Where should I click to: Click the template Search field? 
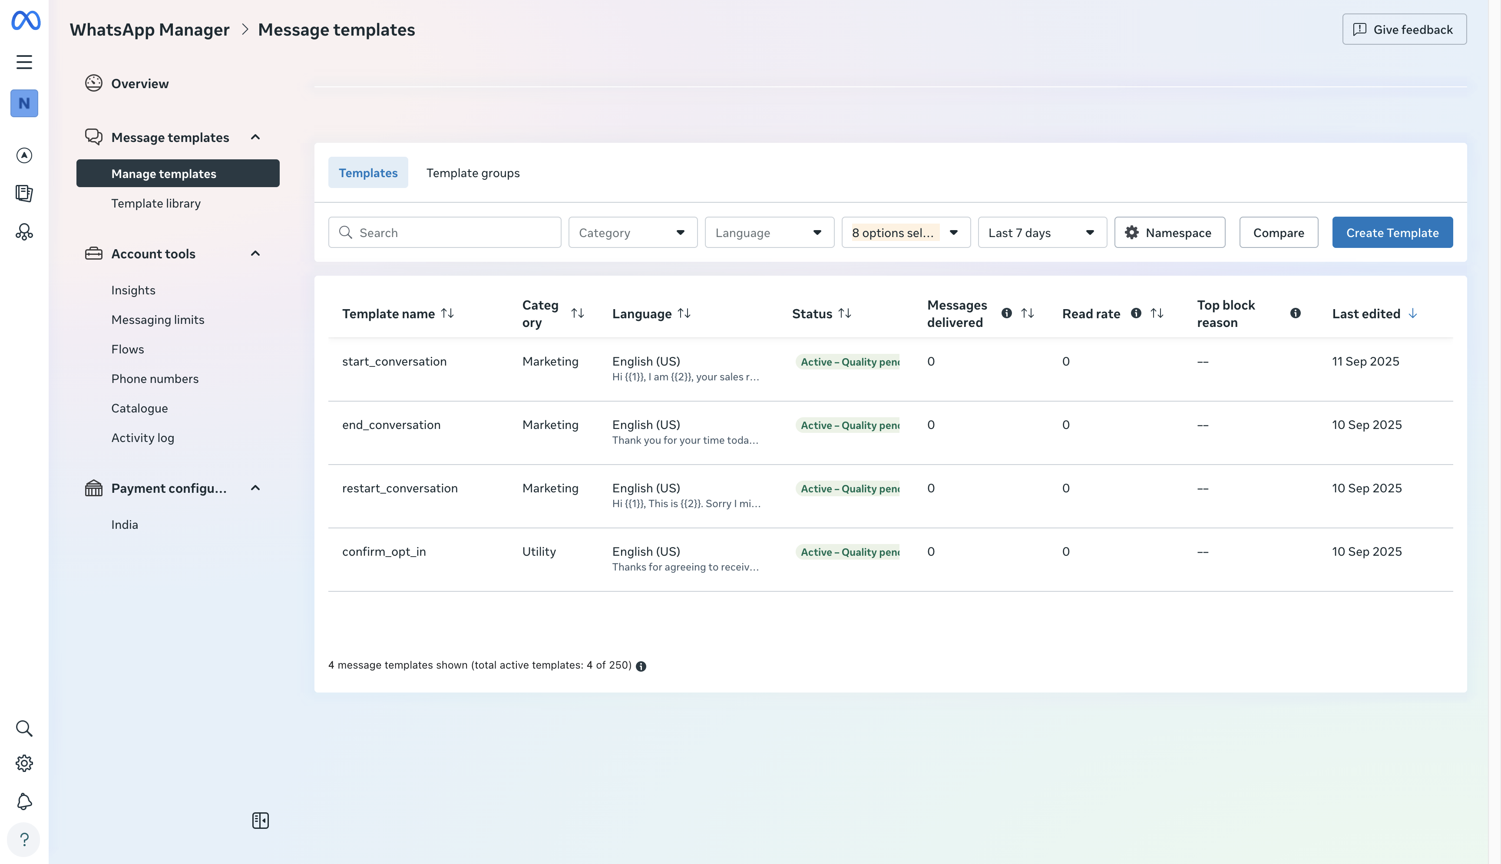click(x=445, y=233)
